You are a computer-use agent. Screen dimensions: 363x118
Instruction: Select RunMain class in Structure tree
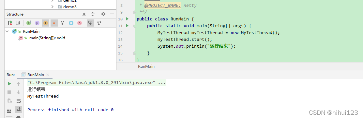[31, 31]
